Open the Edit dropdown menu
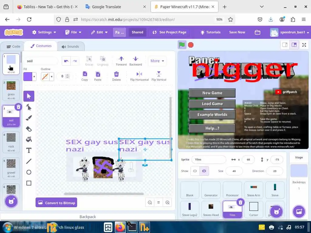Viewport: 311px width, 233px height. 99,32
